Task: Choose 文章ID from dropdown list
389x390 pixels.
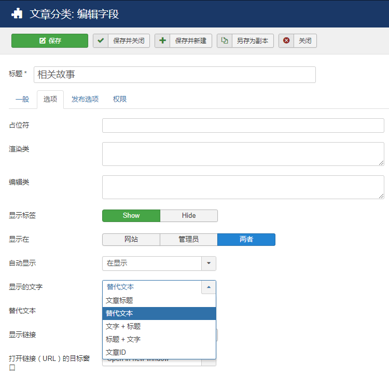Action: click(x=116, y=353)
